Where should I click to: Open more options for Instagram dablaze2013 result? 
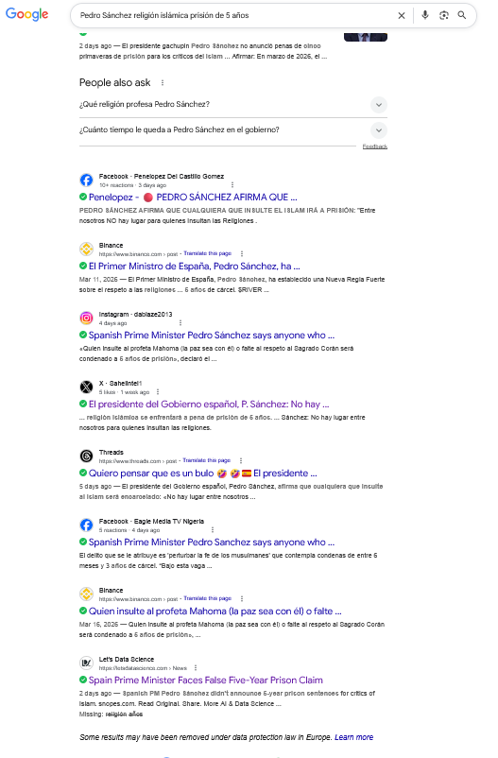(180, 323)
